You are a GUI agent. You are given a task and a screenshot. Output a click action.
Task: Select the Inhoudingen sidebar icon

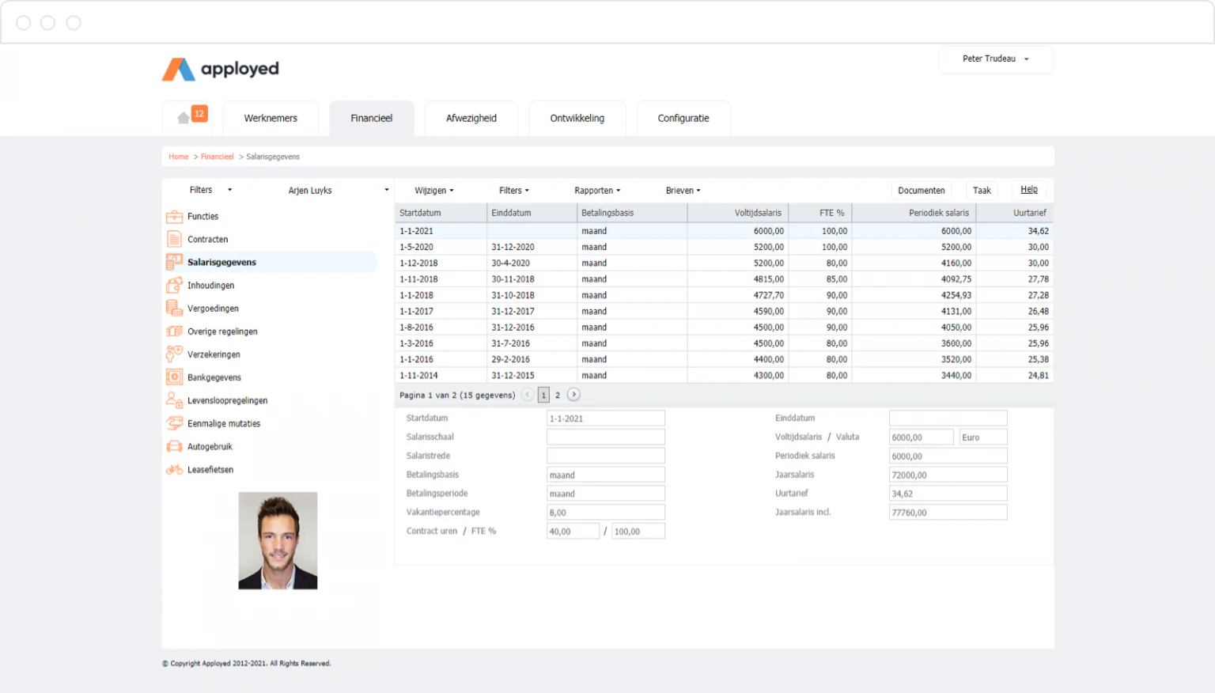pyautogui.click(x=174, y=285)
